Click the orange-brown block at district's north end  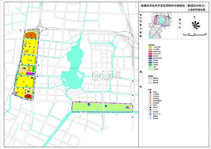31,35
